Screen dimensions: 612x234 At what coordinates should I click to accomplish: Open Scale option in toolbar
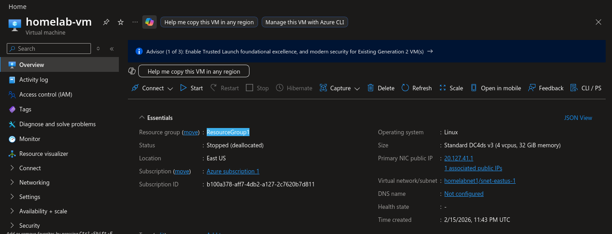tap(451, 88)
